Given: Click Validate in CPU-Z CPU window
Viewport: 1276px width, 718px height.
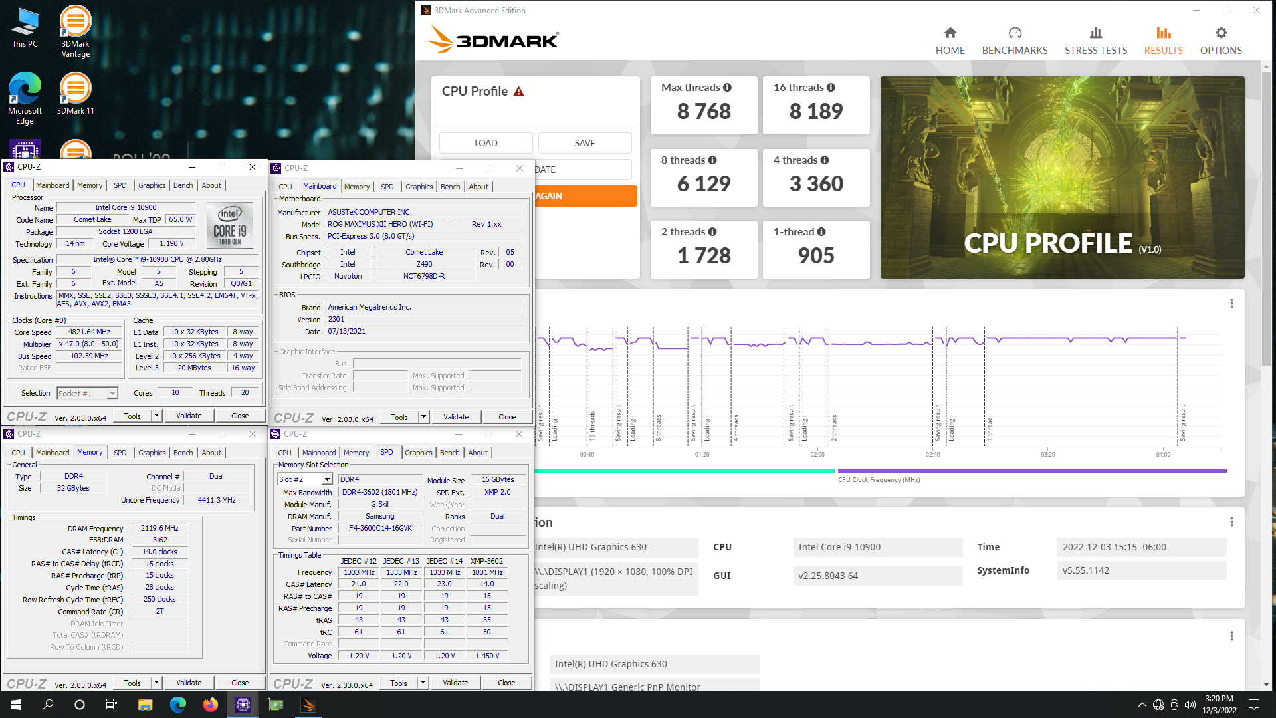Looking at the screenshot, I should 189,416.
